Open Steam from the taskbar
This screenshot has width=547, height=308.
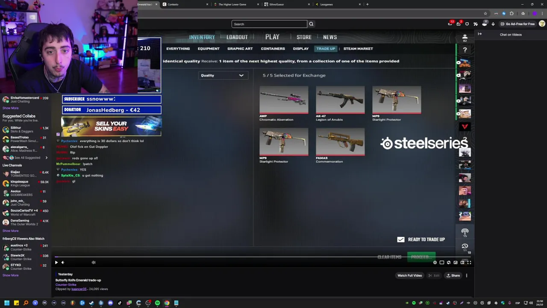[91, 303]
